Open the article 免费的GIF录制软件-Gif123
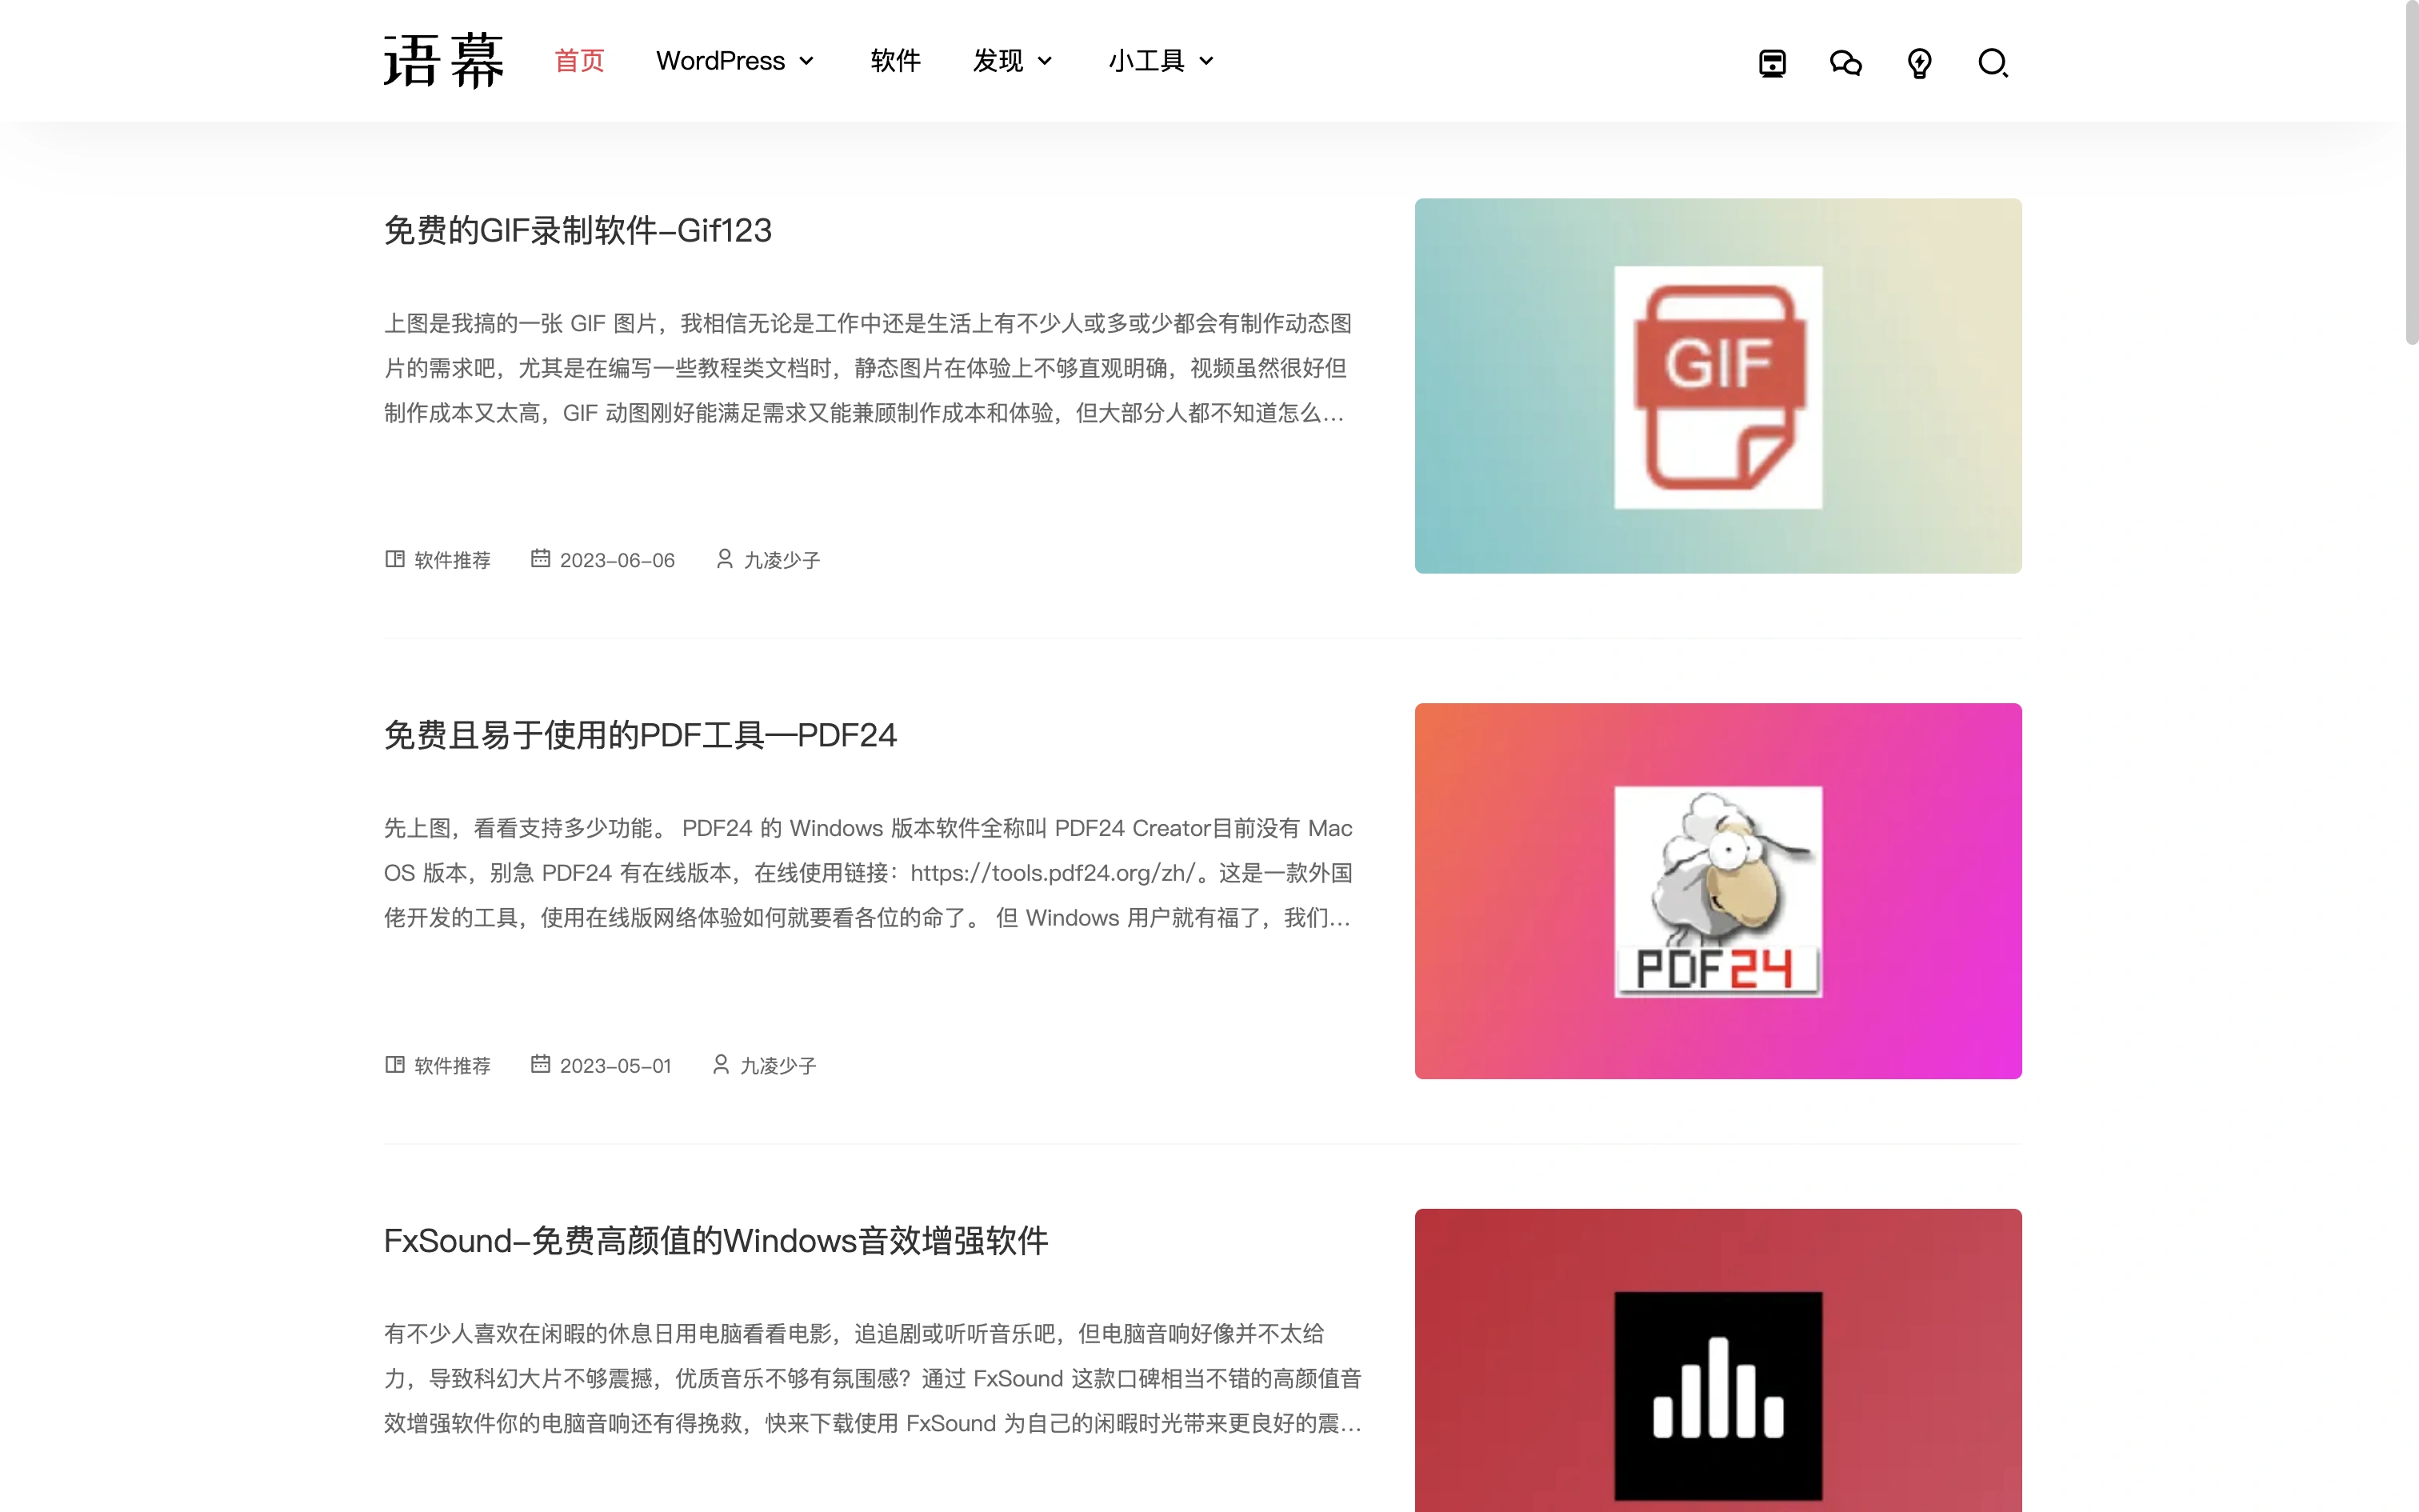Screen dimensions: 2419x1512 tap(577, 231)
